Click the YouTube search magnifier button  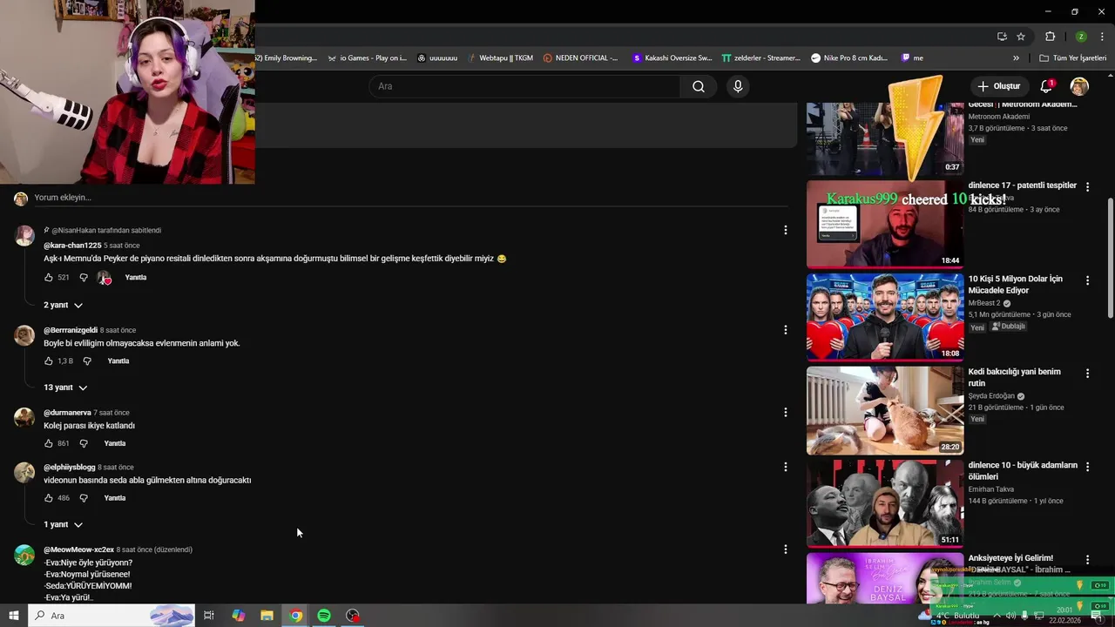tap(699, 86)
